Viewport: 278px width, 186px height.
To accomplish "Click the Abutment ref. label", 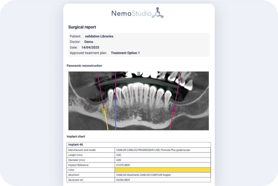I will [76, 180].
